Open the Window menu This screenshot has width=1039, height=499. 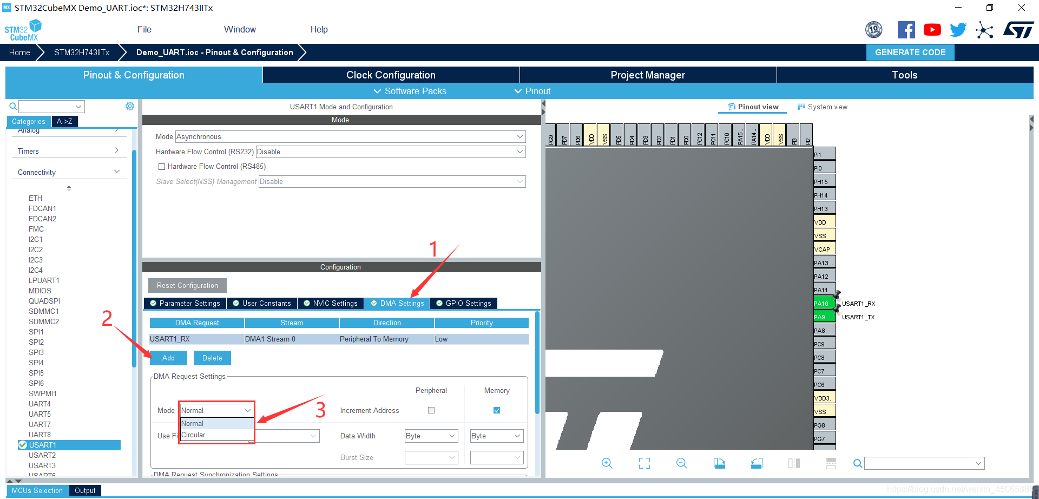240,30
